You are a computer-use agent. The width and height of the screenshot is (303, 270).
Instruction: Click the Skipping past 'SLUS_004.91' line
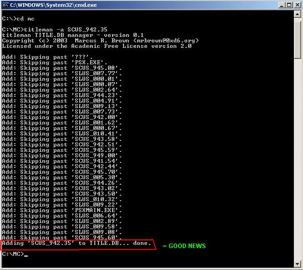(62, 101)
